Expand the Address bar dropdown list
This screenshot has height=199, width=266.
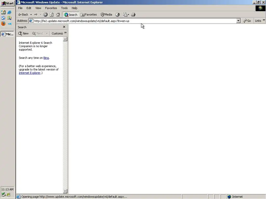[238, 21]
